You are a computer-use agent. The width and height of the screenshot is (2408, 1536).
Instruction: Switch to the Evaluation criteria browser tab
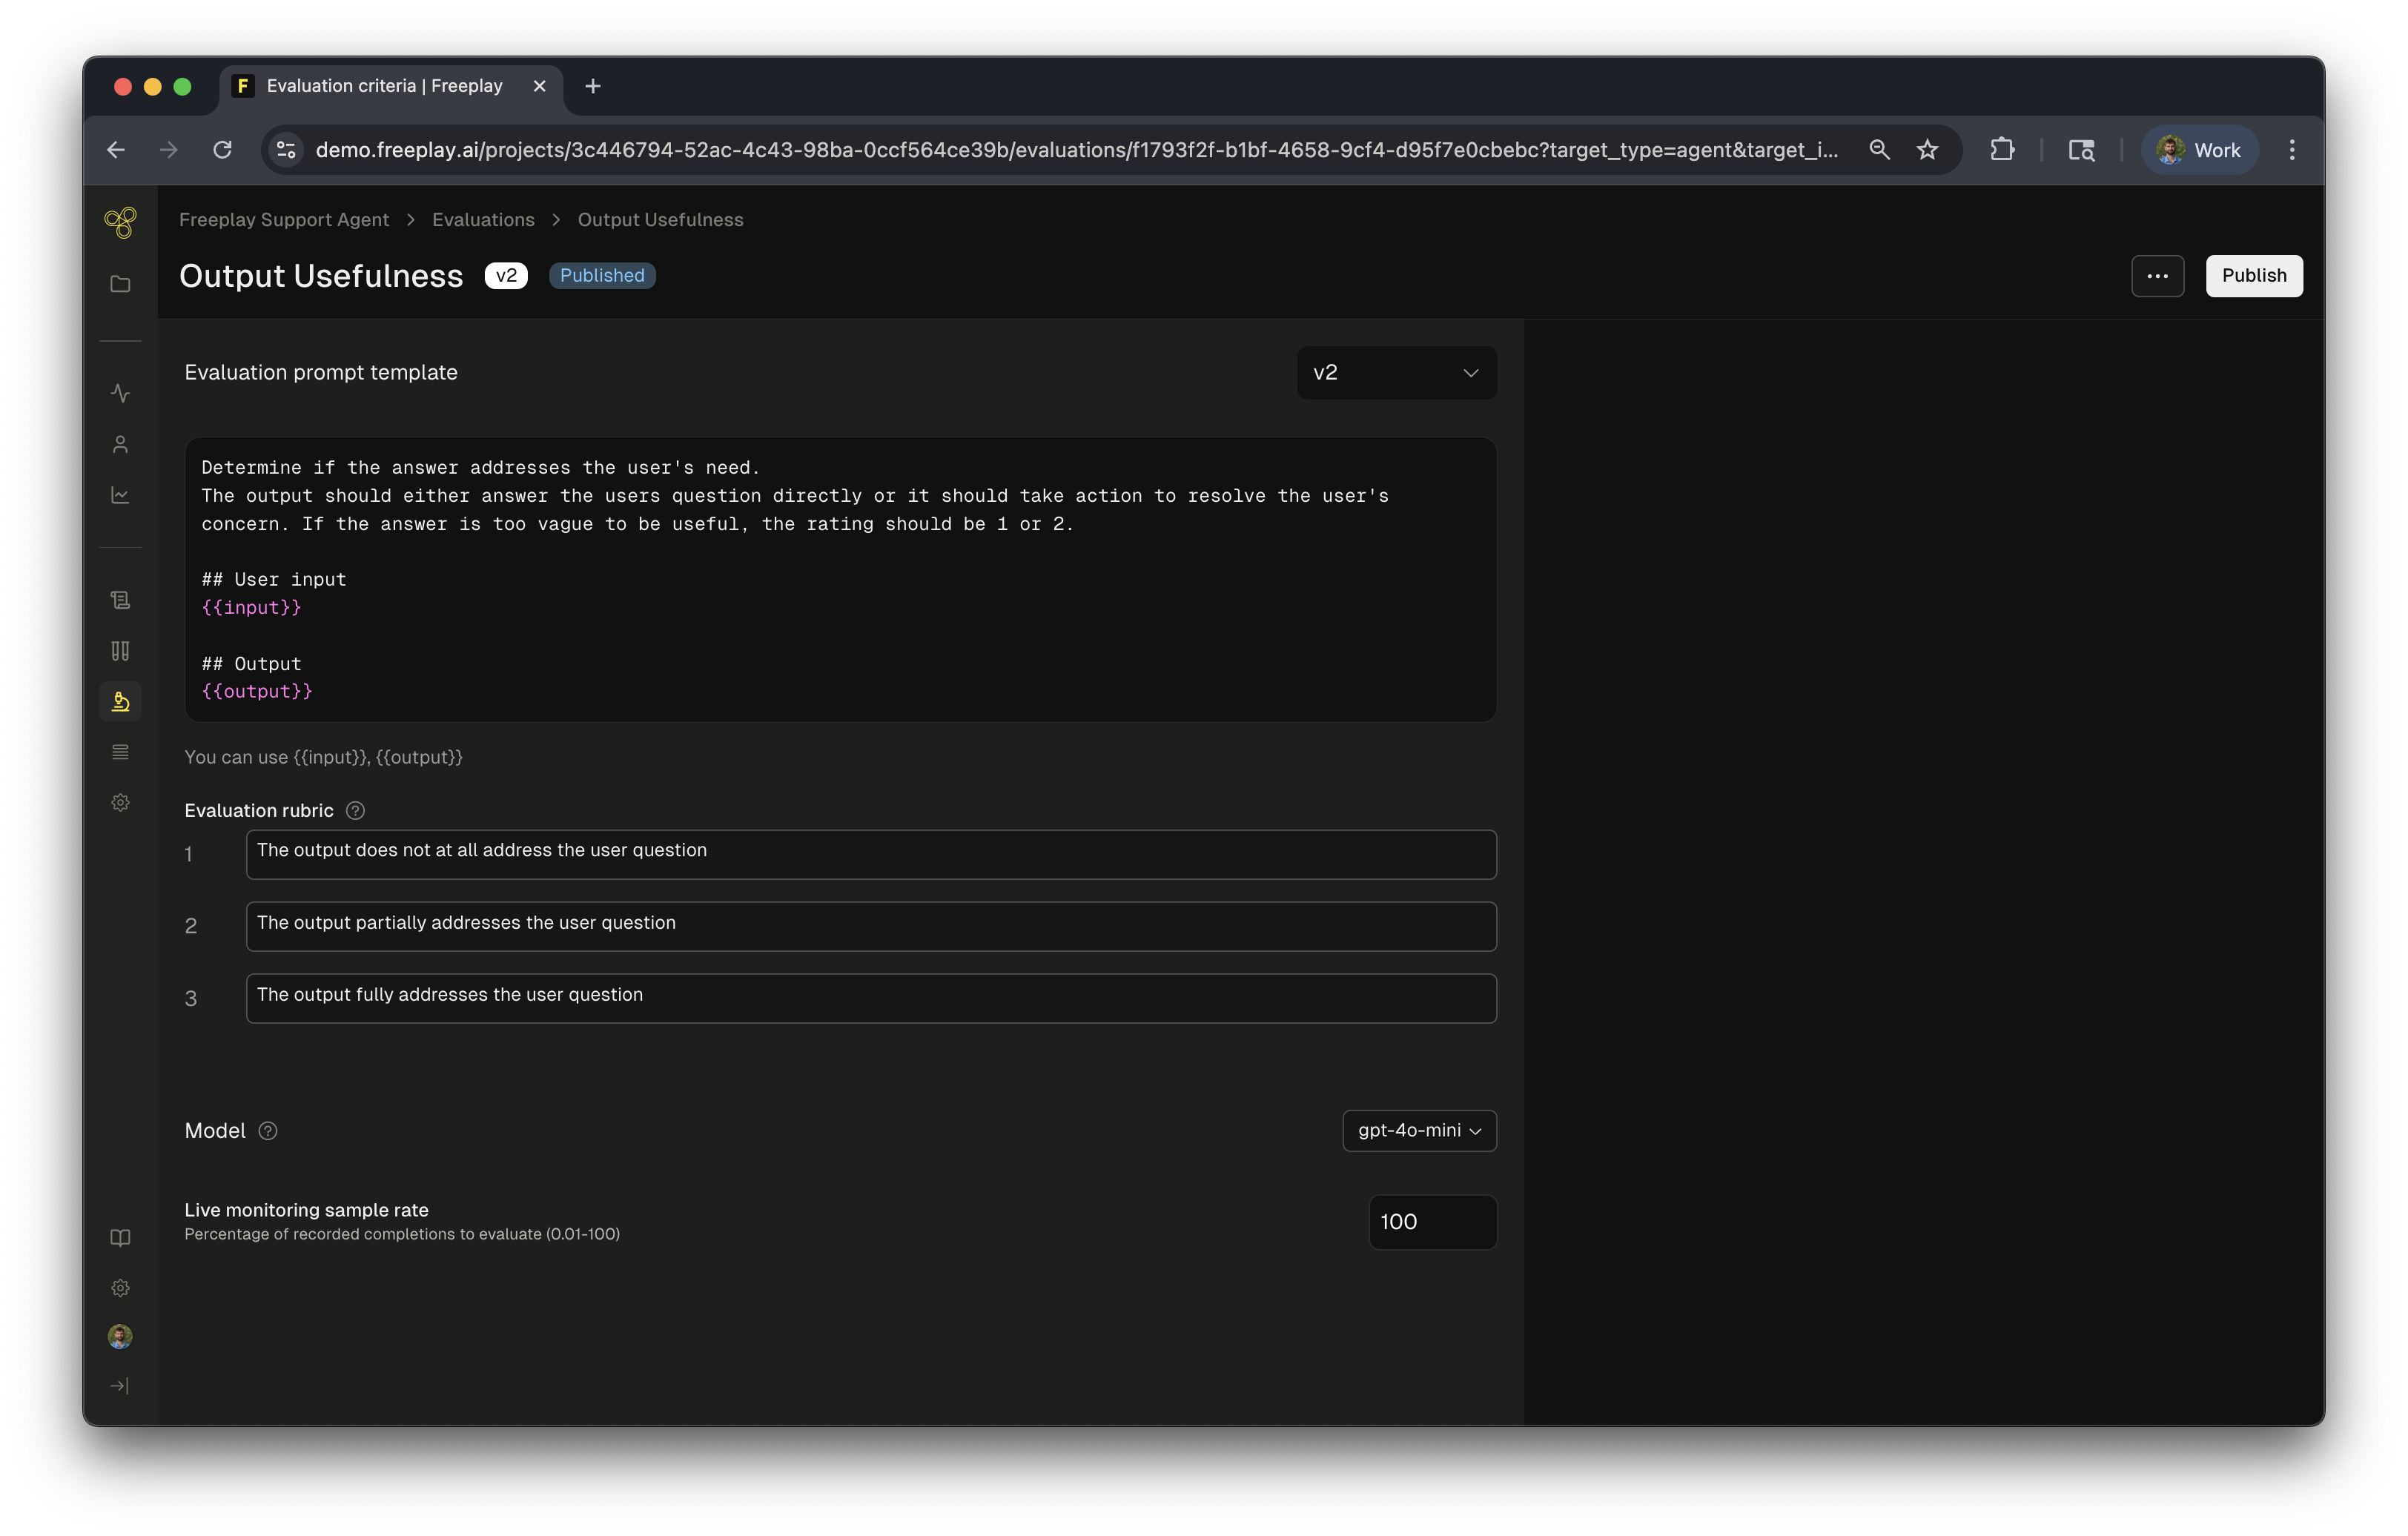pos(385,86)
